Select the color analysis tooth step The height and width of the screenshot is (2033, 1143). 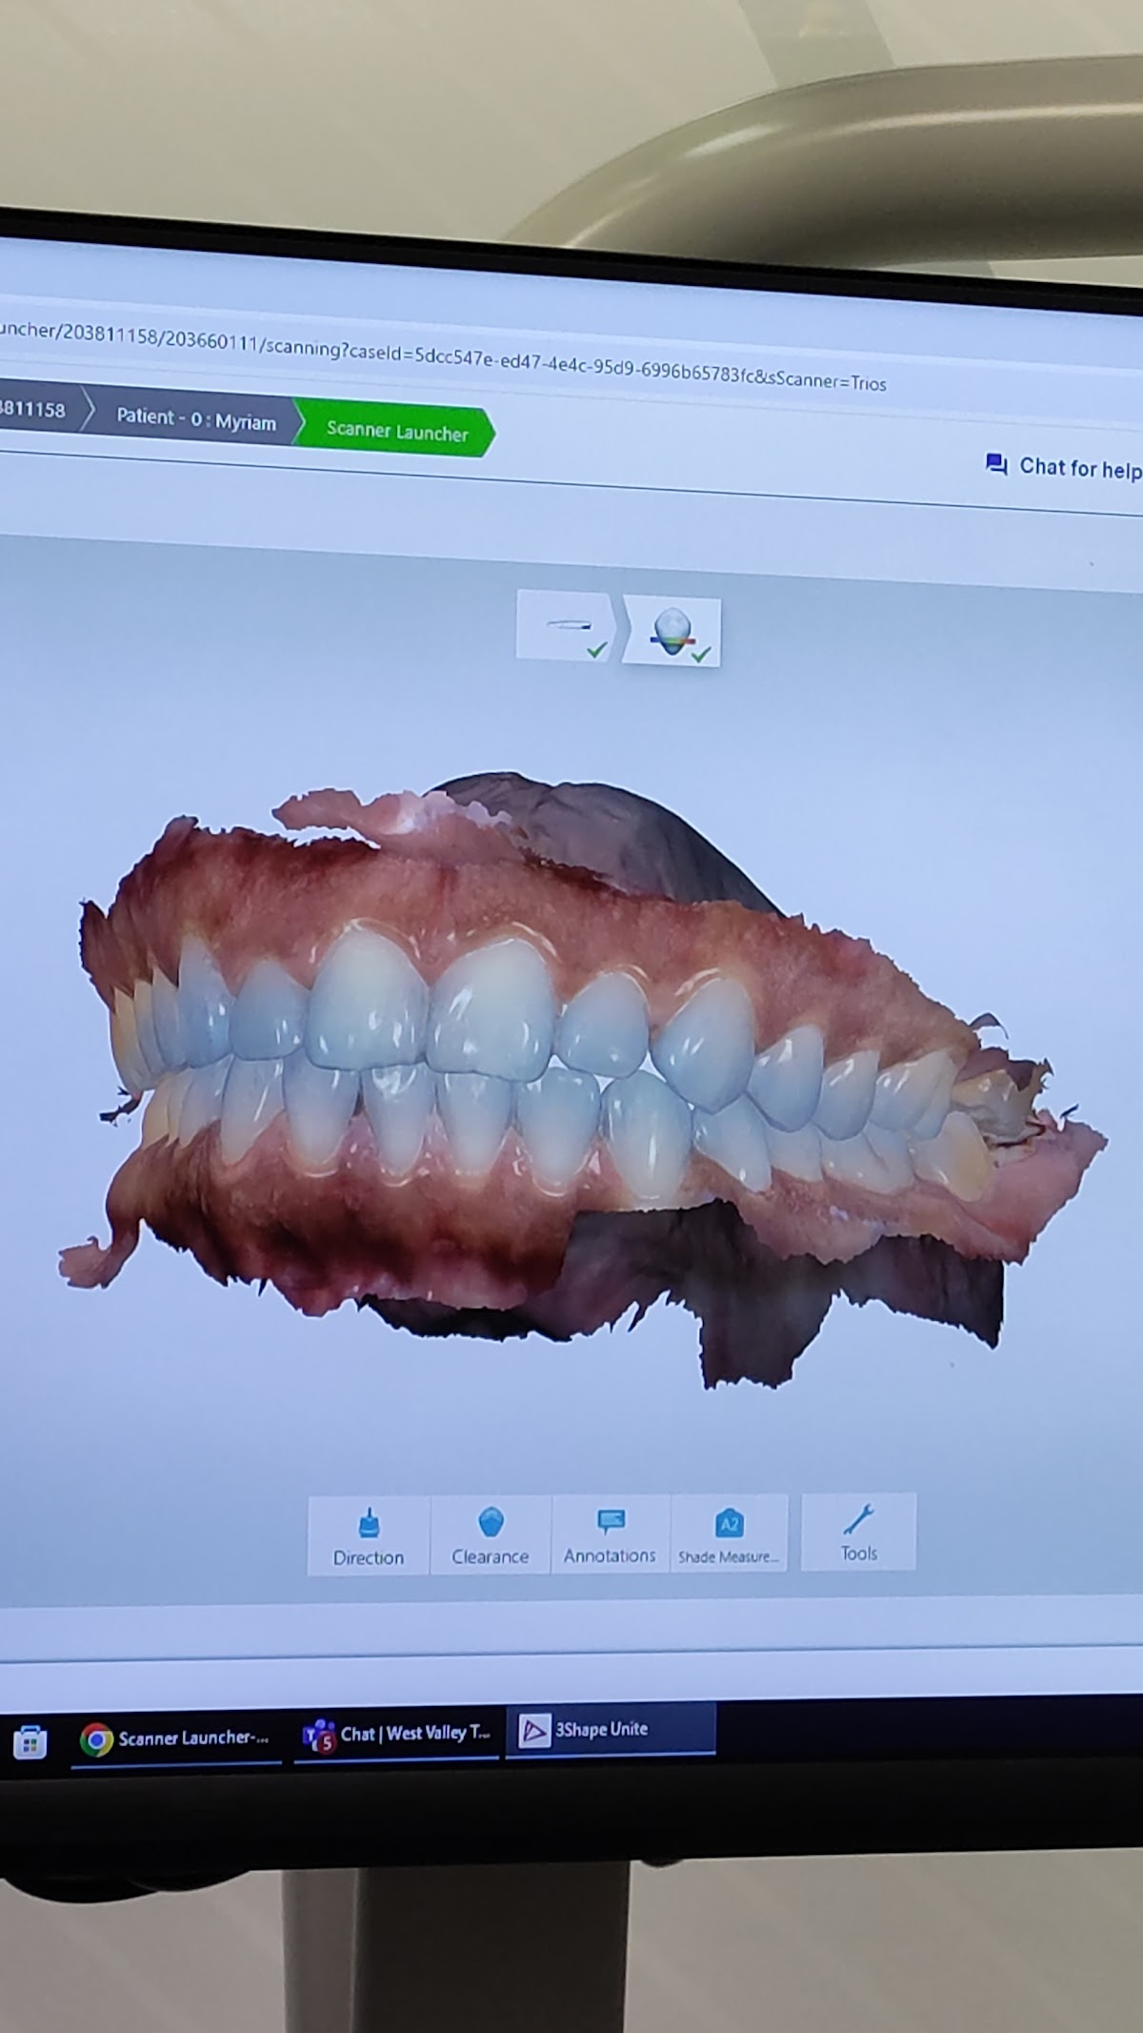pyautogui.click(x=672, y=632)
